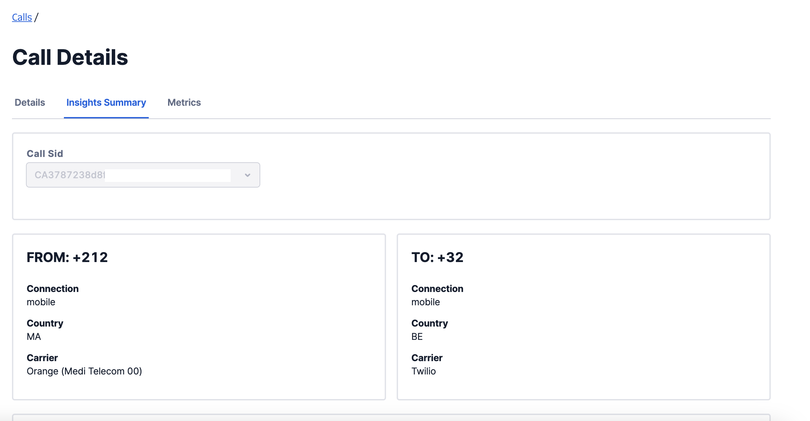810x421 pixels.
Task: Click the MA country value
Action: 34,337
